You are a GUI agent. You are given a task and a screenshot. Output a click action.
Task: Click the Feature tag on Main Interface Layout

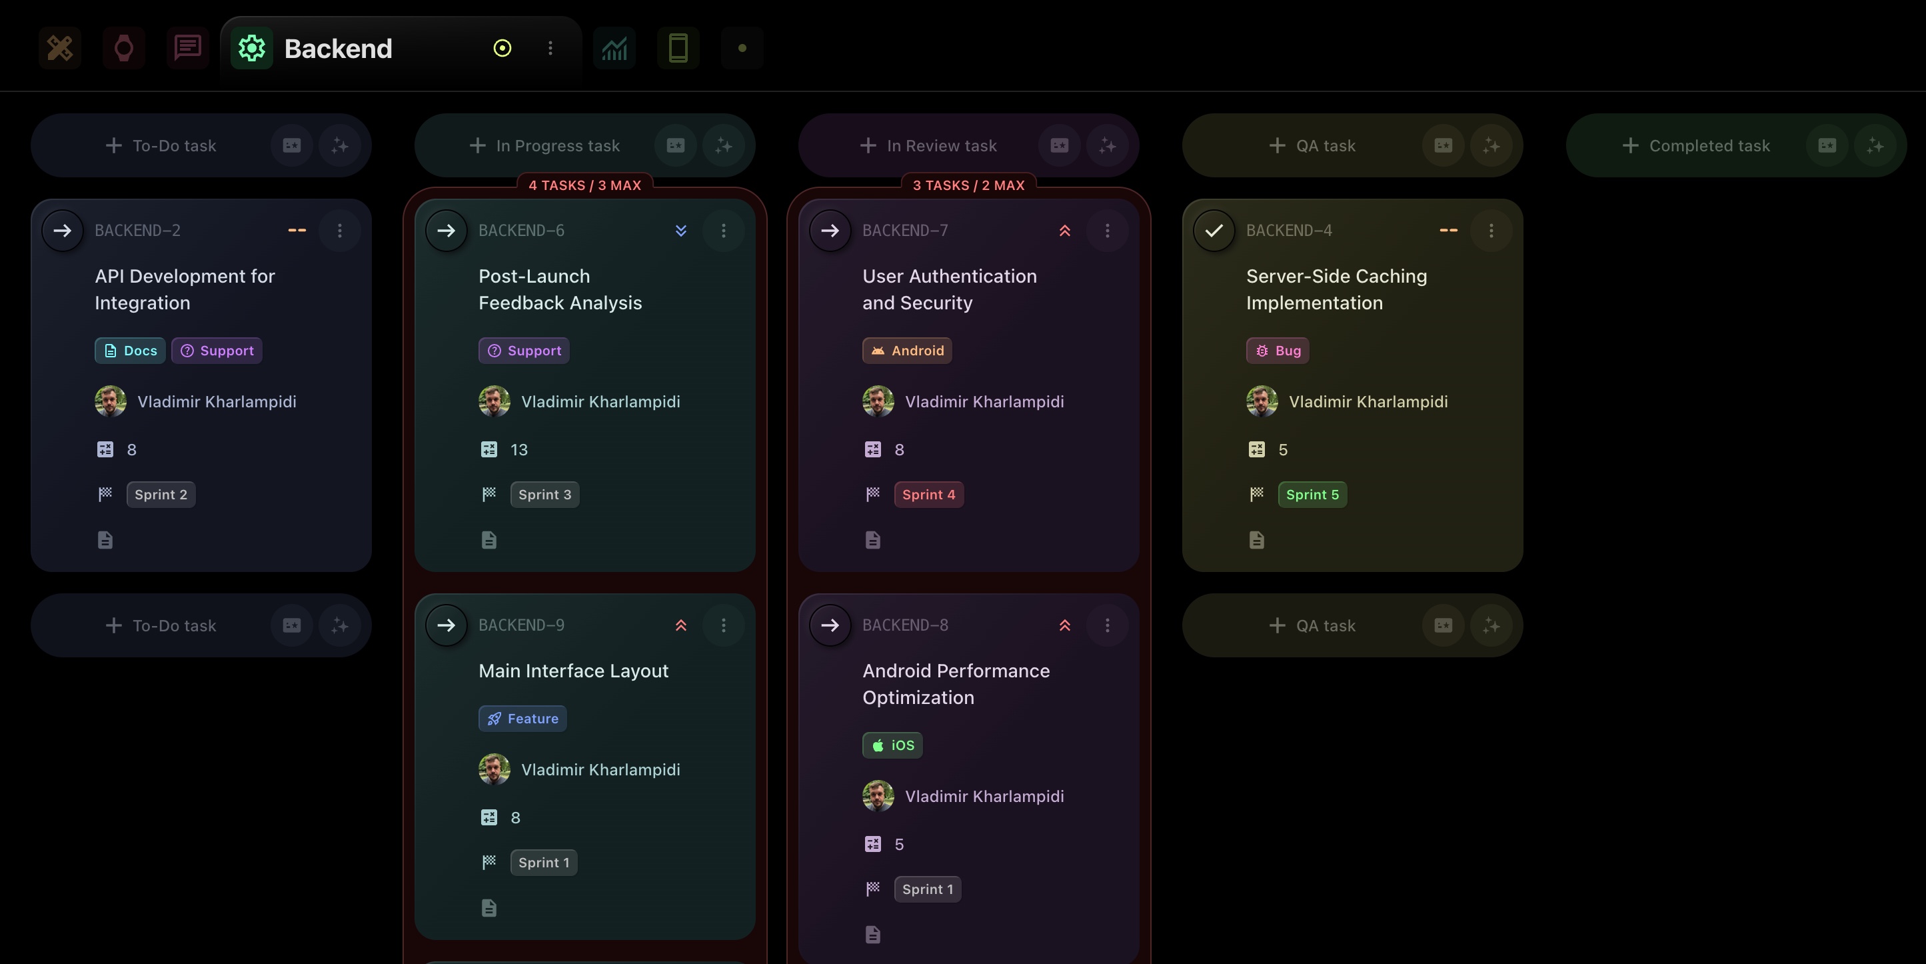[522, 719]
